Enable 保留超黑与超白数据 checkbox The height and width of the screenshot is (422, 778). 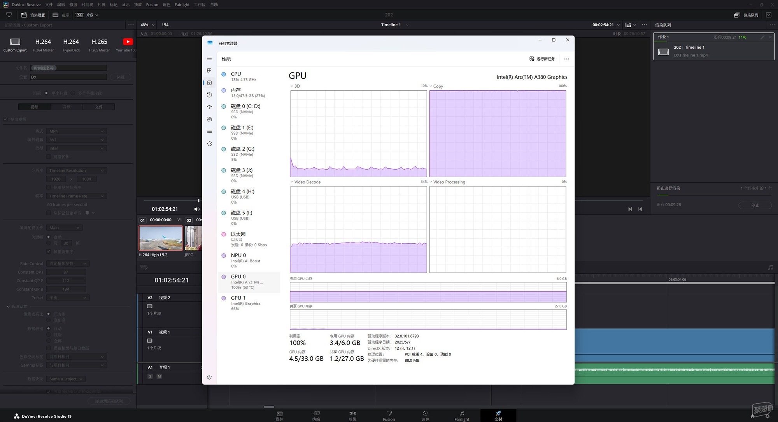point(49,348)
